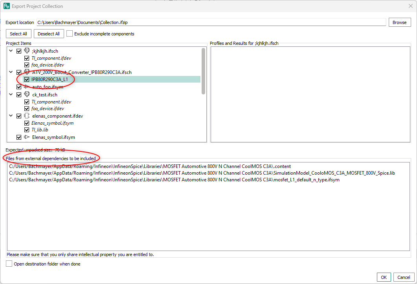Select the IPB80R290C3A_L1 row label
Screen dimensions: 417x284
point(50,79)
